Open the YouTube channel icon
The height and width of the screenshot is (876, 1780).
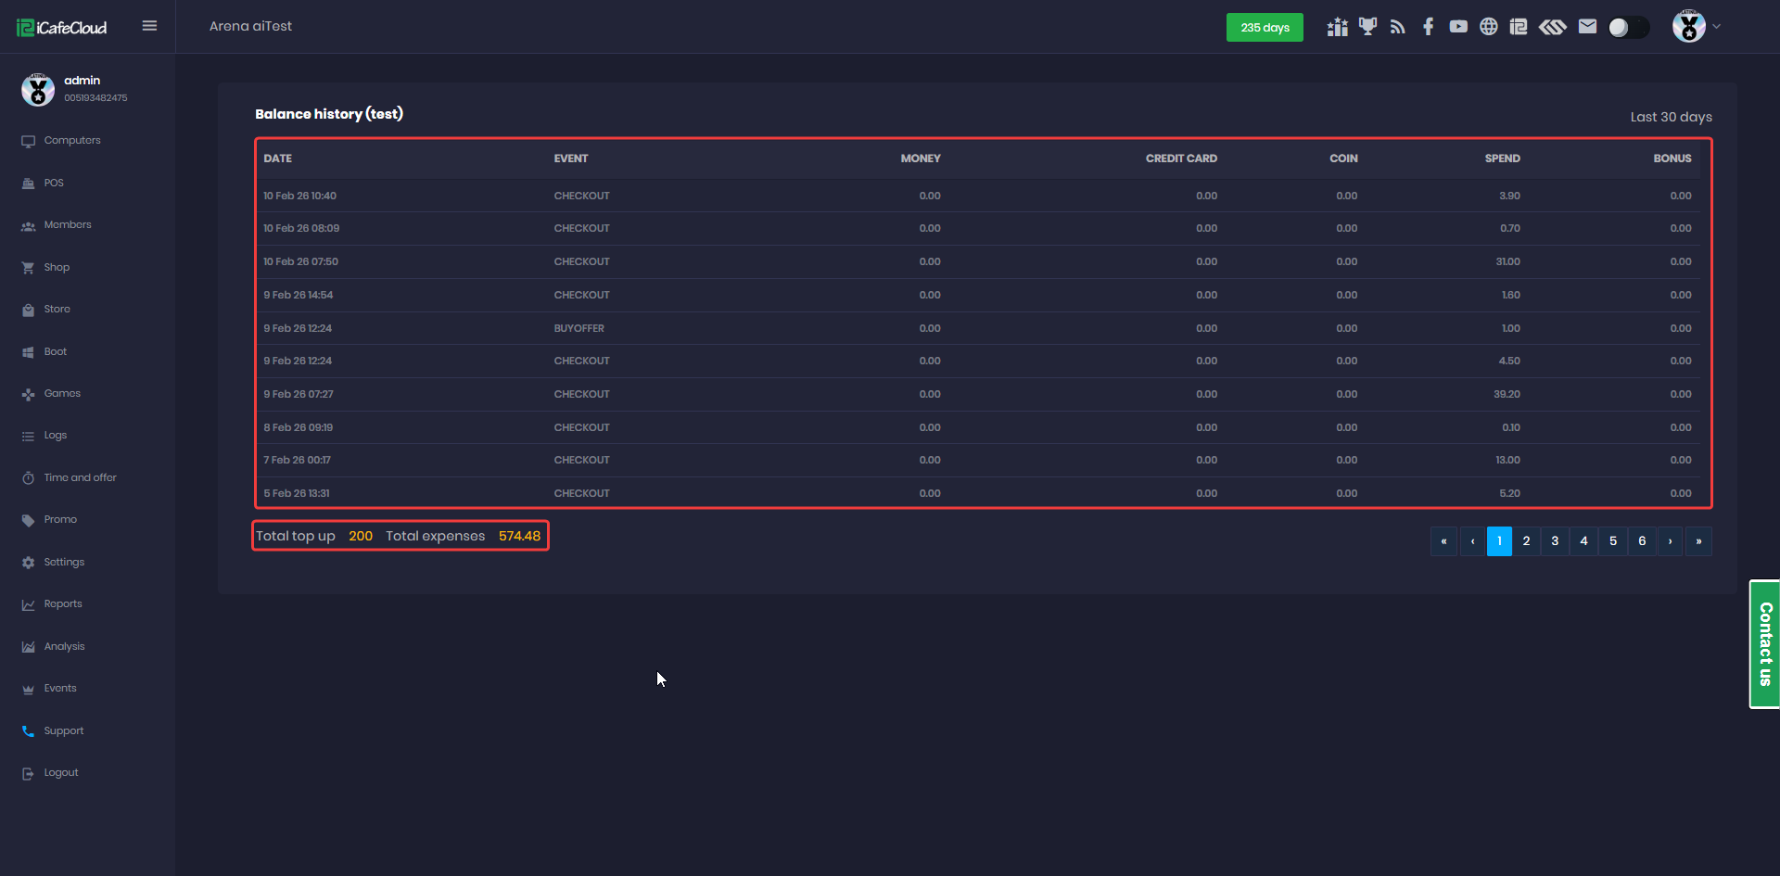click(x=1458, y=27)
